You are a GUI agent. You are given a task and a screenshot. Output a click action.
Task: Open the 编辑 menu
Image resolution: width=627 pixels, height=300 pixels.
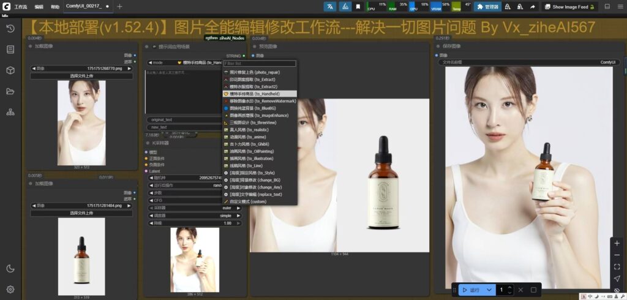click(39, 7)
